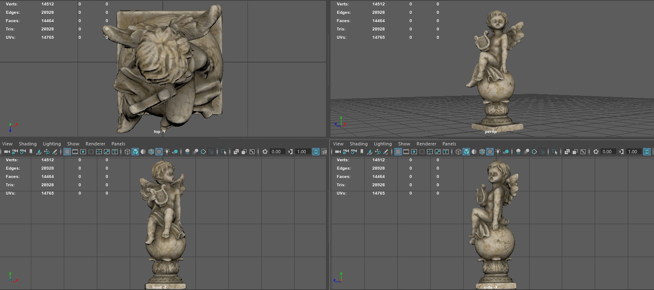Click Use Default Material in front panel toolbar

click(143, 152)
